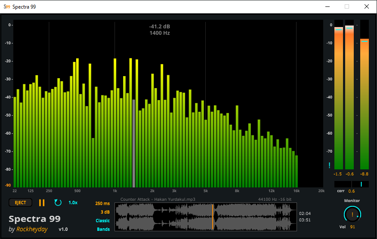Toggle the blue loop/repeat icon
The width and height of the screenshot is (377, 239).
pos(58,202)
